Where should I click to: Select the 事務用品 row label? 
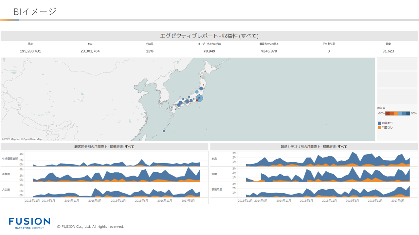[x=217, y=190]
